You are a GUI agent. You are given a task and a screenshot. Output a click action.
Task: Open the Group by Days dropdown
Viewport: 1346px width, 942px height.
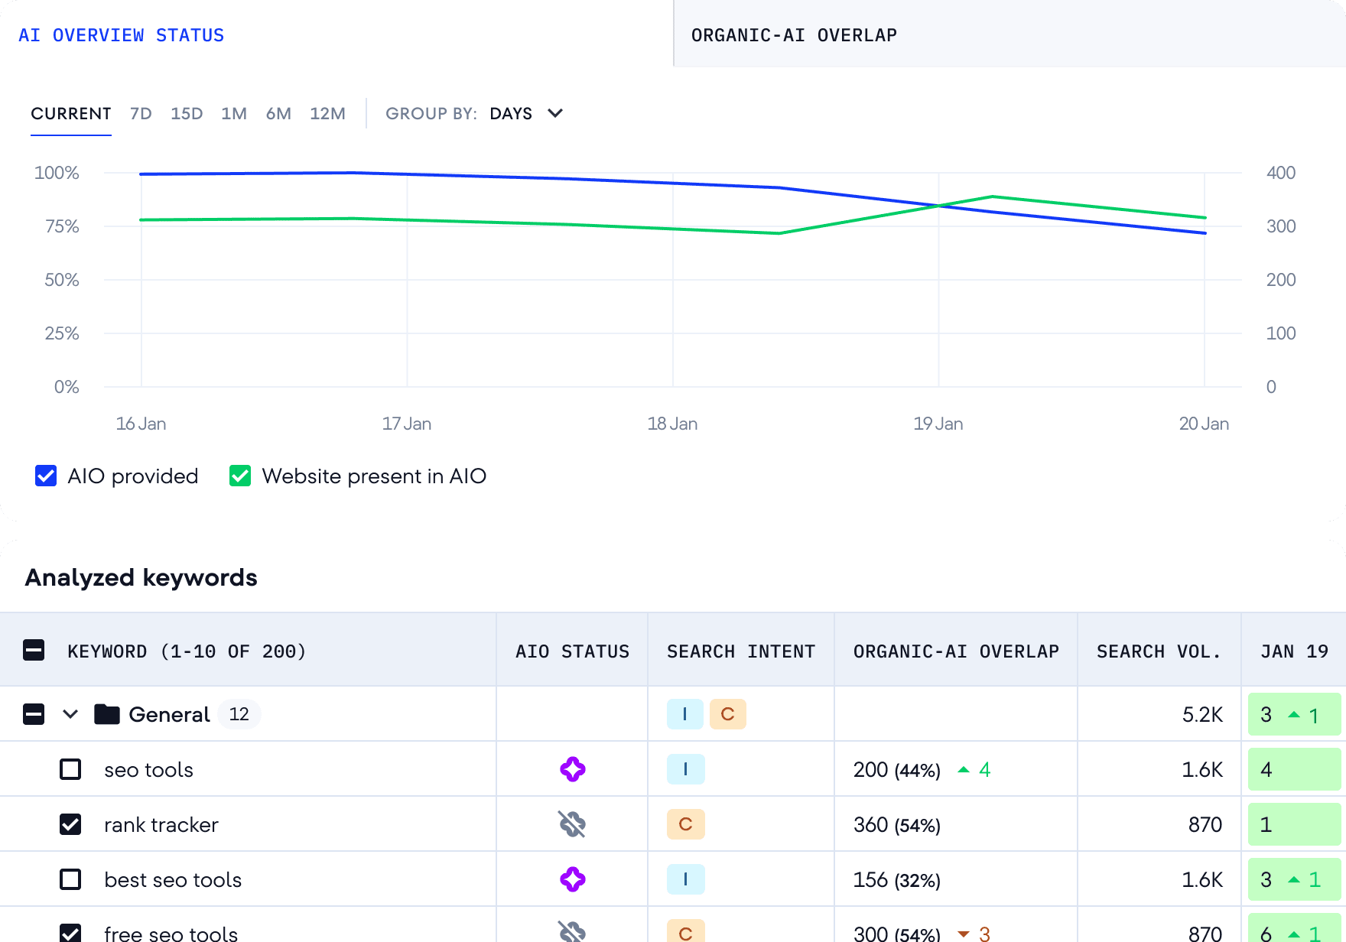(526, 113)
